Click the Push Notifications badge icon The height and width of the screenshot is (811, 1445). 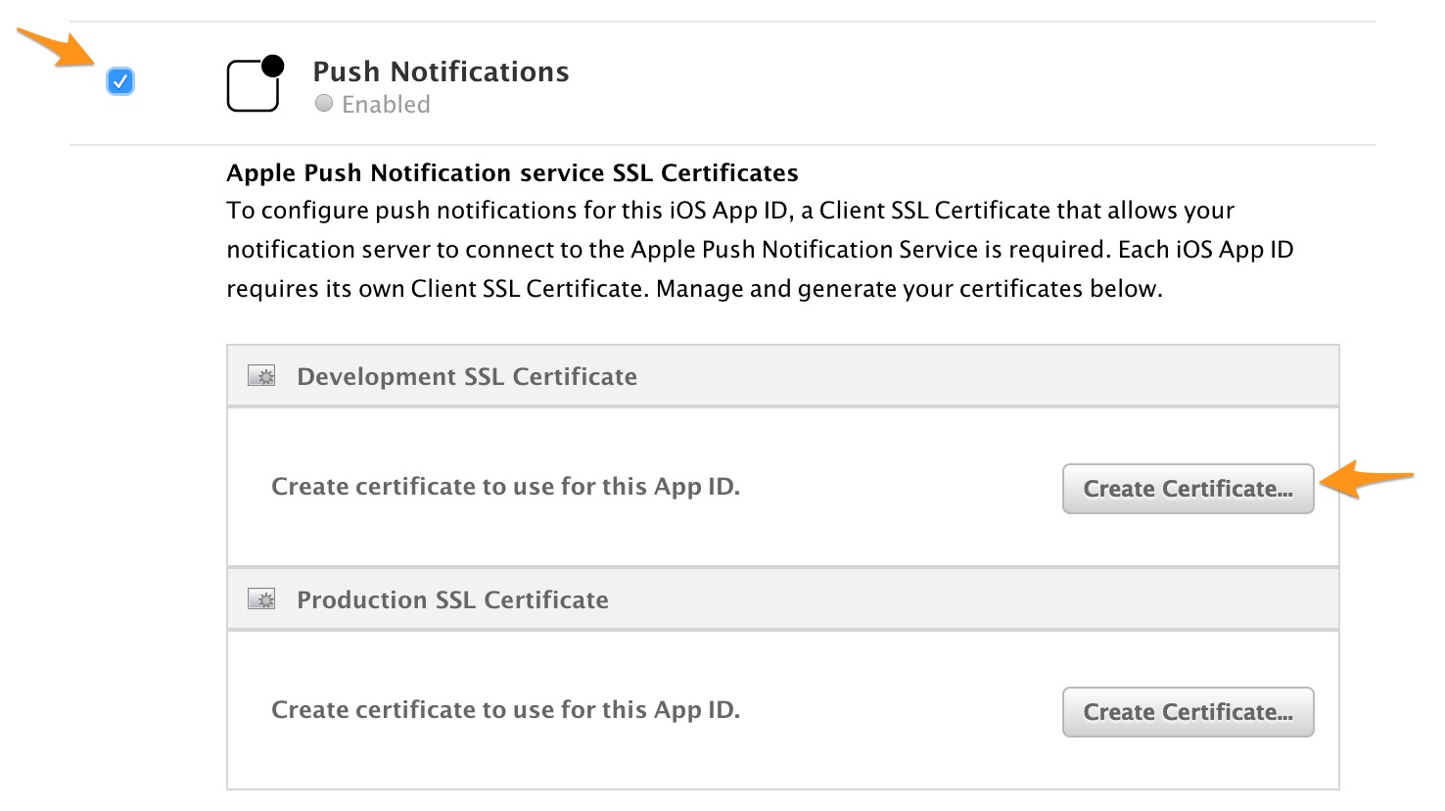(x=255, y=84)
